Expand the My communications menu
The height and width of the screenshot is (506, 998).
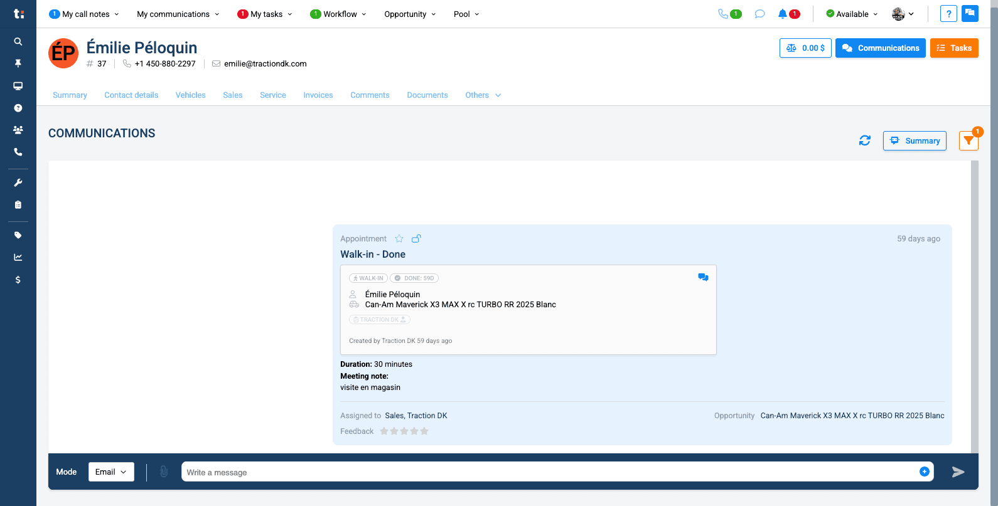click(178, 14)
